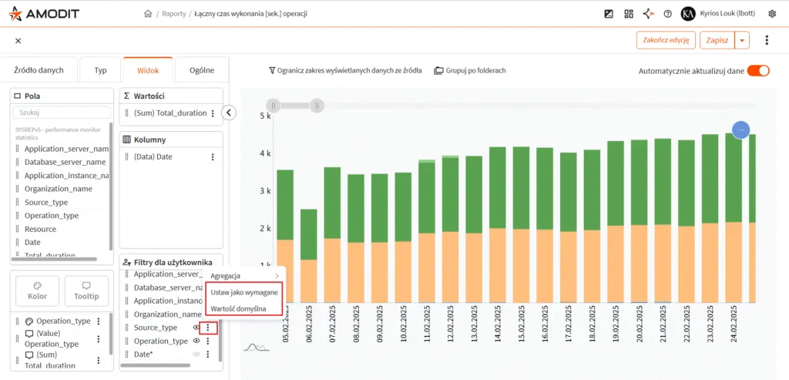Toggle eye visibility for Operation_type filter

(x=196, y=341)
